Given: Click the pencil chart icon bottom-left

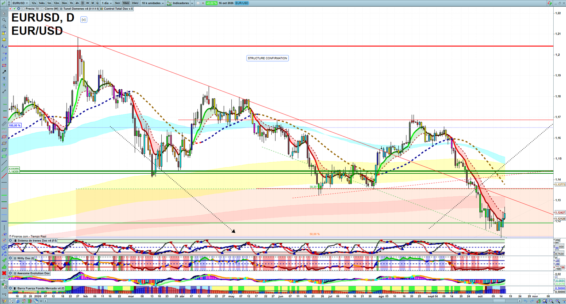Looking at the screenshot, I should [4, 301].
